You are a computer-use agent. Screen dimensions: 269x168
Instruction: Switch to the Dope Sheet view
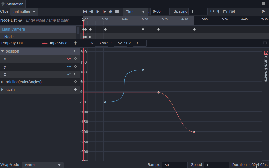click(56, 43)
